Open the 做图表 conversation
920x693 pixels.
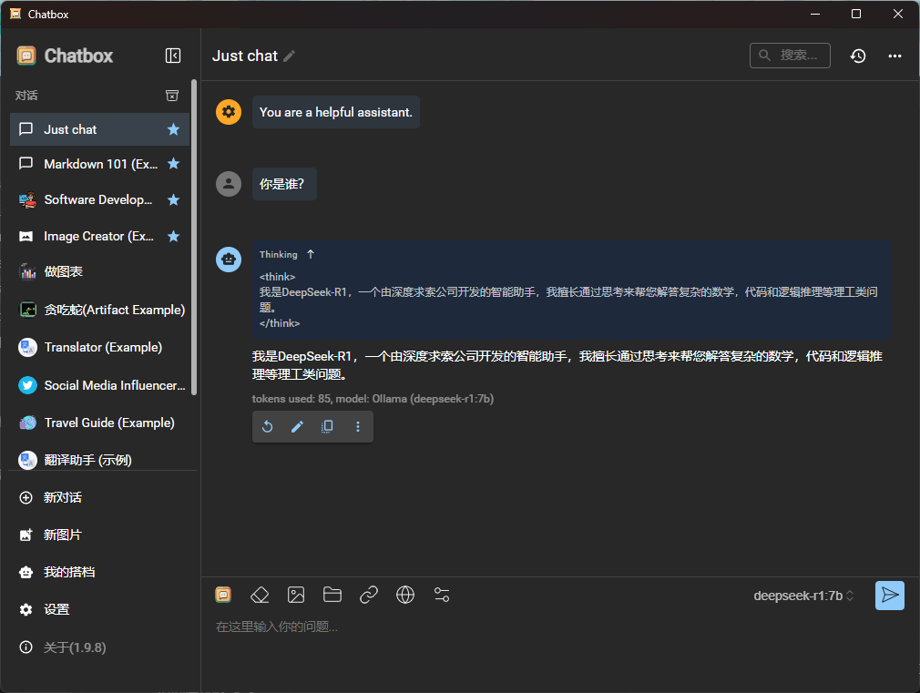point(100,271)
